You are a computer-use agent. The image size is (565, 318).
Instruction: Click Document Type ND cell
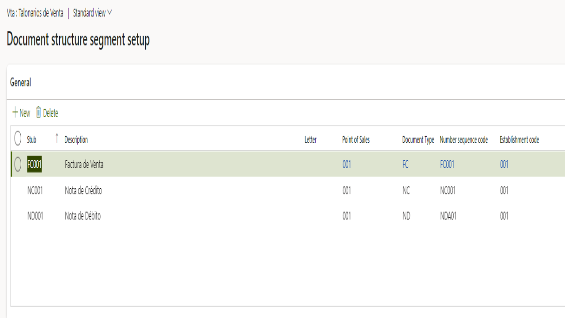406,216
